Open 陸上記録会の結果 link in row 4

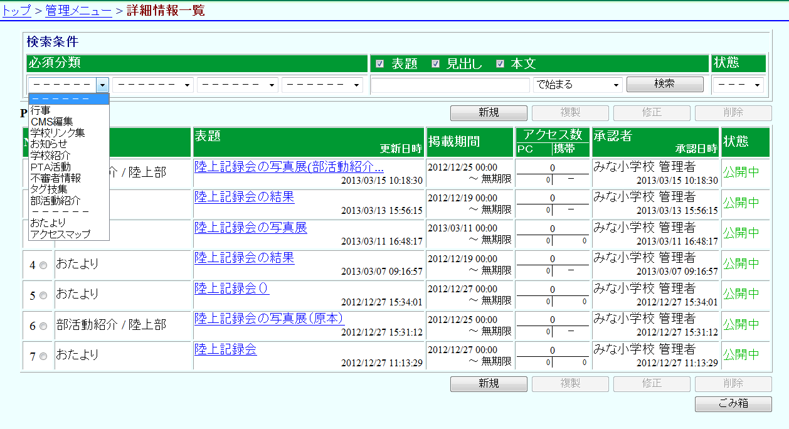point(244,258)
